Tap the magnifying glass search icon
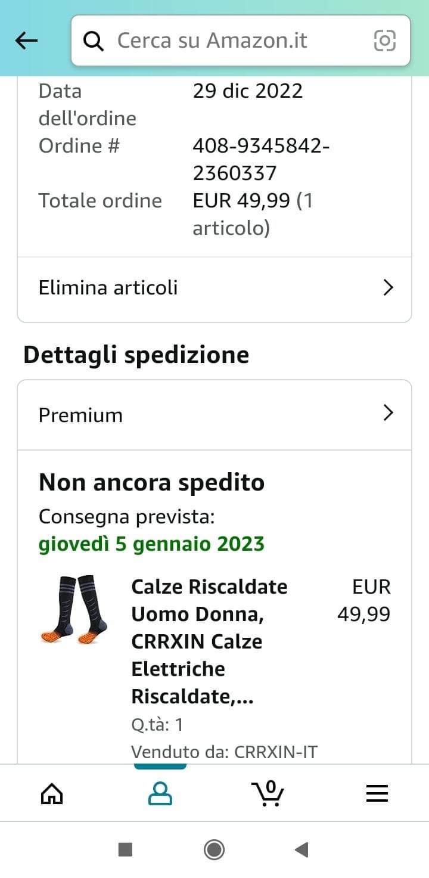Viewport: 429px width, 878px height. (x=93, y=41)
